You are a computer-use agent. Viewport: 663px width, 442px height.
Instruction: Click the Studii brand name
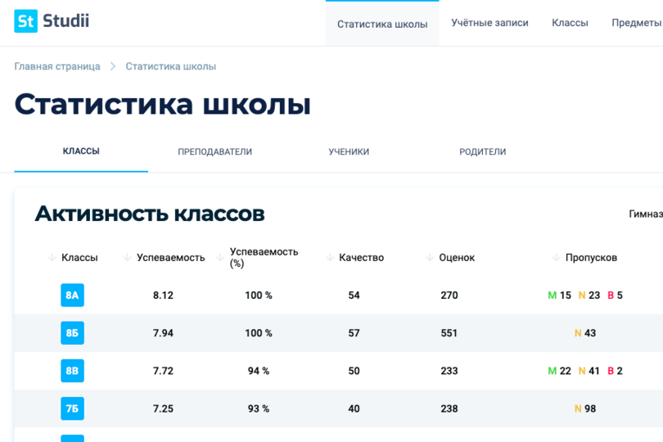click(66, 20)
